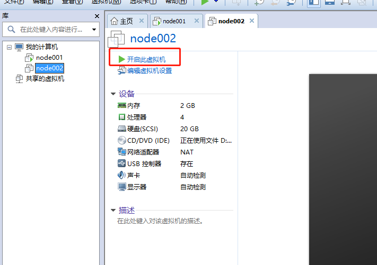Select 共享的虚拟机 in library tree

coord(45,79)
